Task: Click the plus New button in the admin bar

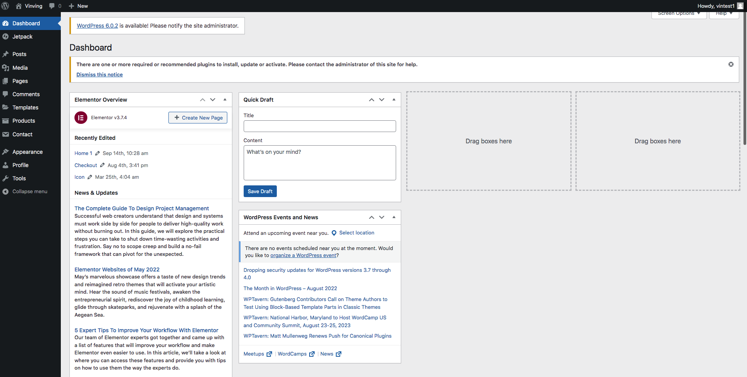Action: [x=78, y=6]
